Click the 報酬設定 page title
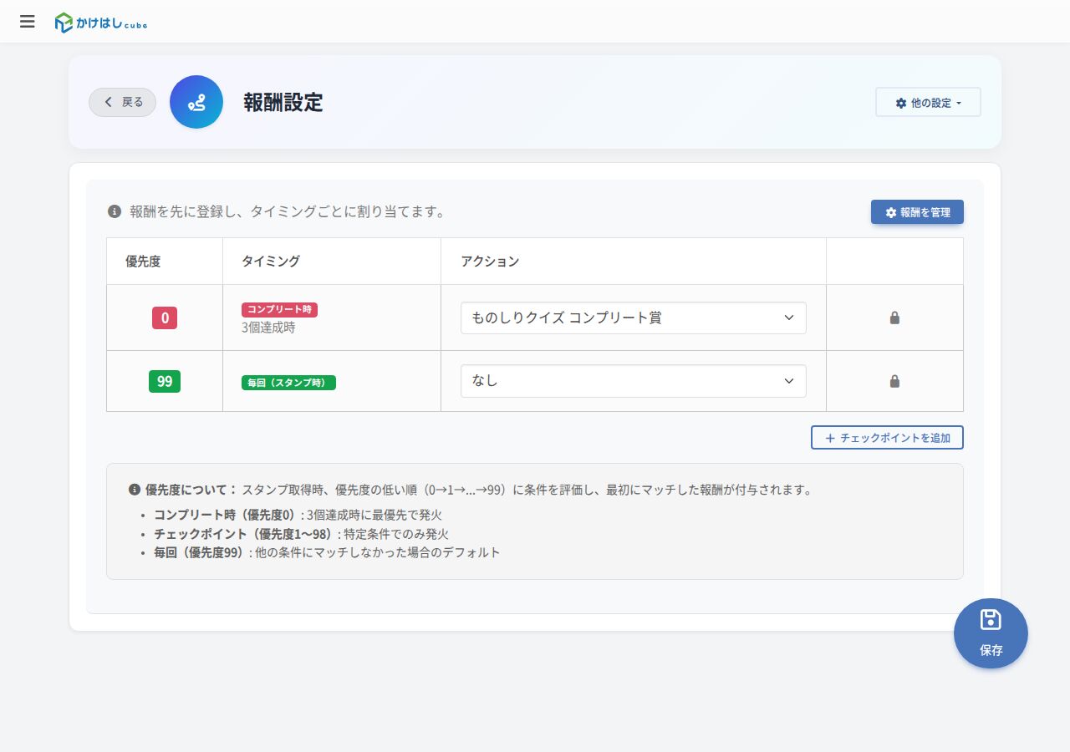The height and width of the screenshot is (752, 1070). click(x=283, y=102)
